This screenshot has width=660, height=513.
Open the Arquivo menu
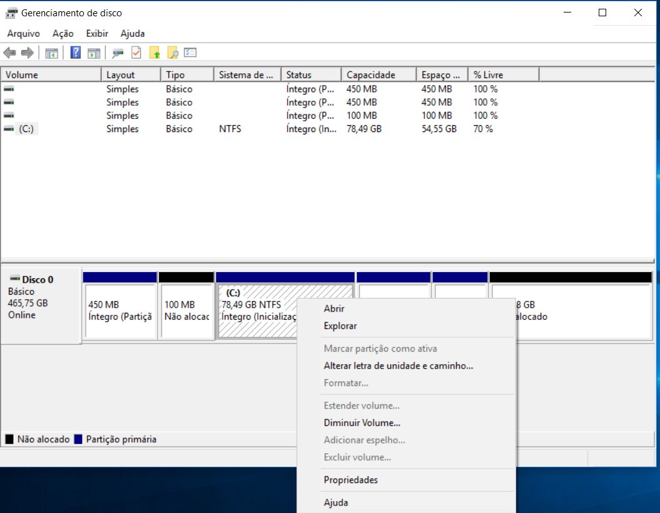[24, 34]
